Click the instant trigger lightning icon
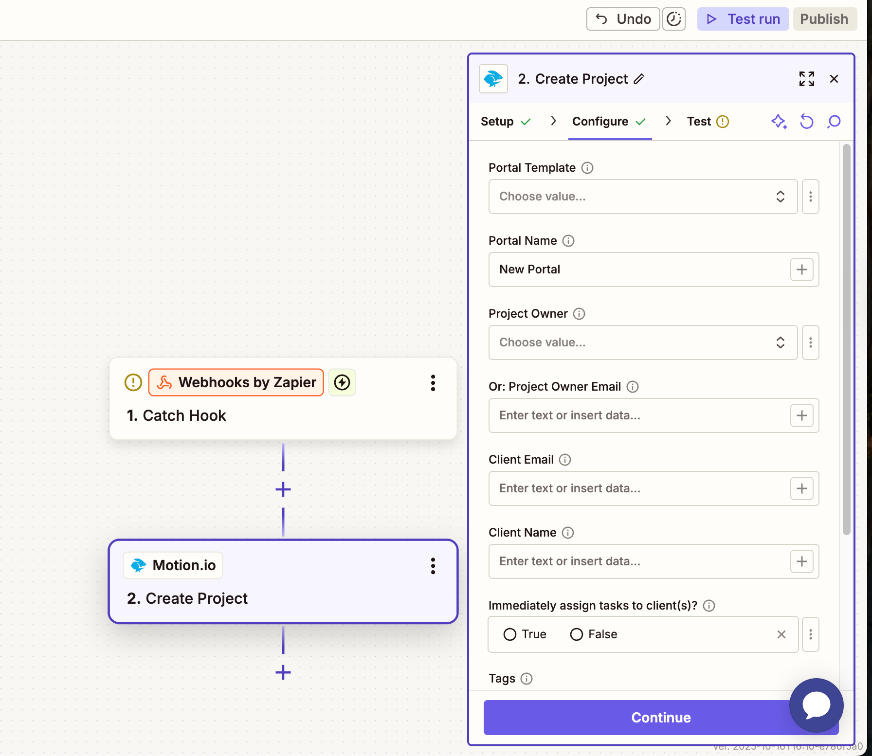 tap(342, 382)
